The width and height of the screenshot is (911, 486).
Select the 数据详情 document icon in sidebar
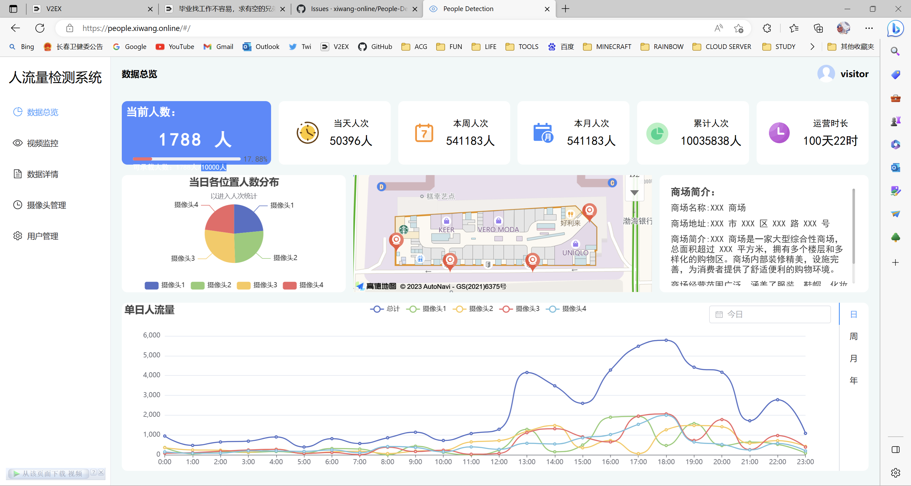[x=17, y=174]
